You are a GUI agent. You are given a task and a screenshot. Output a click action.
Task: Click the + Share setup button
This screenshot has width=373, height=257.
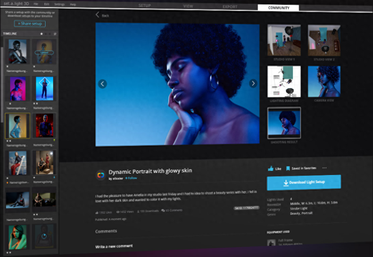tap(30, 24)
